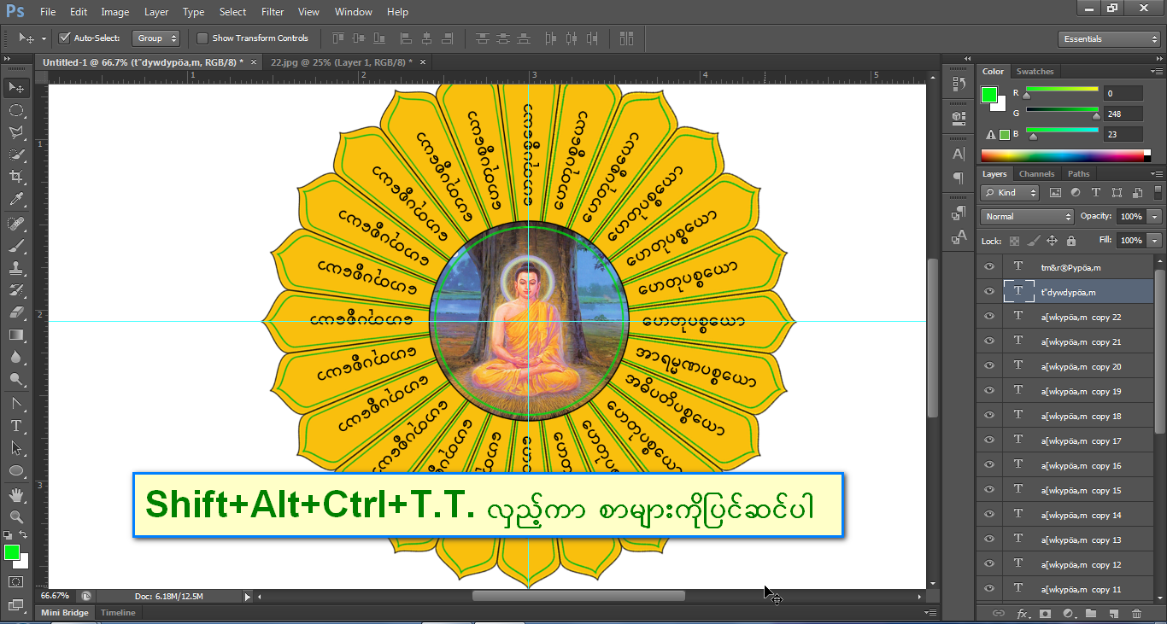Select the Hand tool
Viewport: 1167px width, 624px height.
[16, 494]
